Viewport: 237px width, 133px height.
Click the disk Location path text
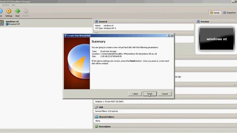[x=128, y=54]
